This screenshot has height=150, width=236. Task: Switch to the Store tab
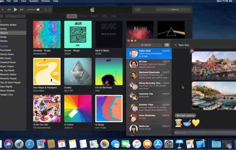point(114,16)
